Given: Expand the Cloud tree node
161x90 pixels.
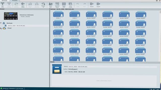Looking at the screenshot, I should click(1, 28).
